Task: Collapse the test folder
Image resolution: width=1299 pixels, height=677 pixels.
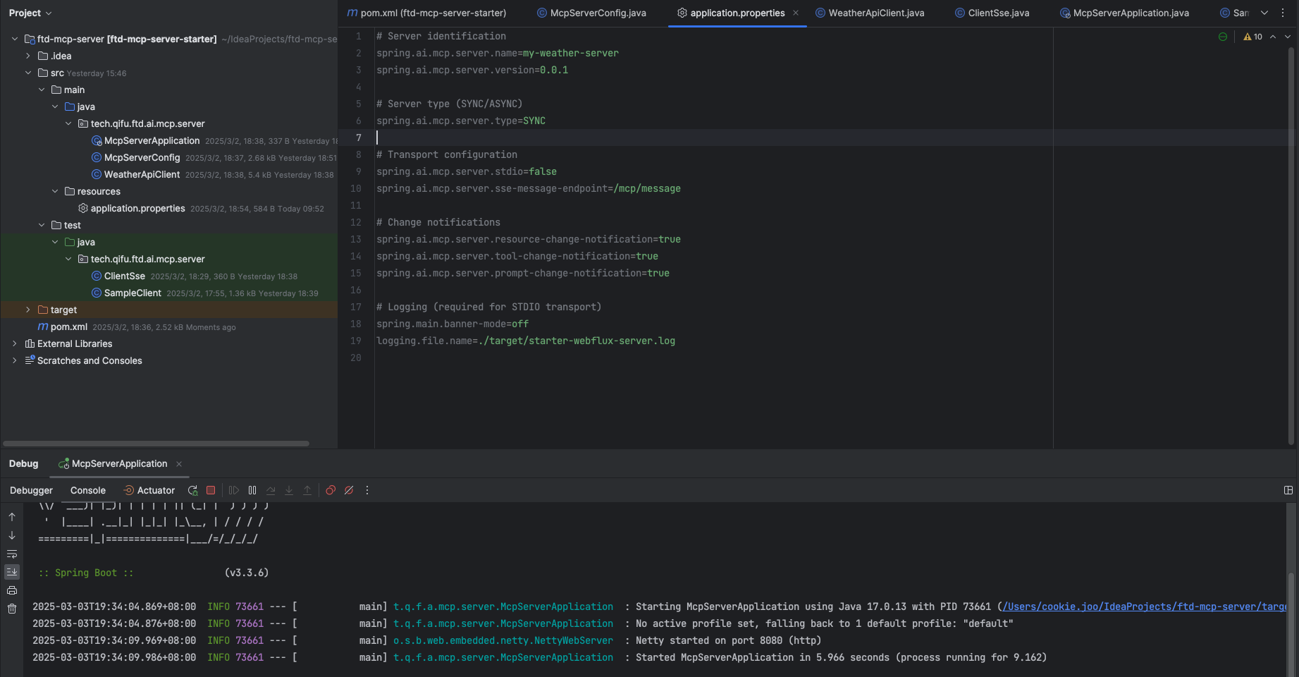Action: click(42, 225)
